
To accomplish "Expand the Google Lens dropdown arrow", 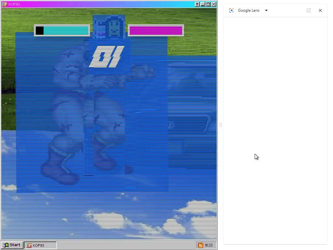I will pos(266,10).
